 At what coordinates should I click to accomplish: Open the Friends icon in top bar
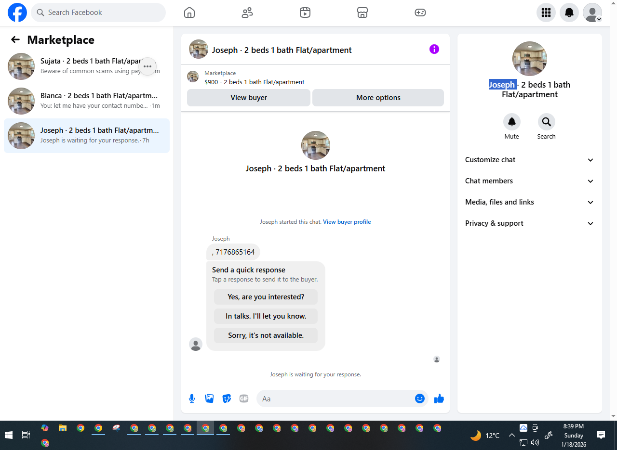tap(247, 13)
